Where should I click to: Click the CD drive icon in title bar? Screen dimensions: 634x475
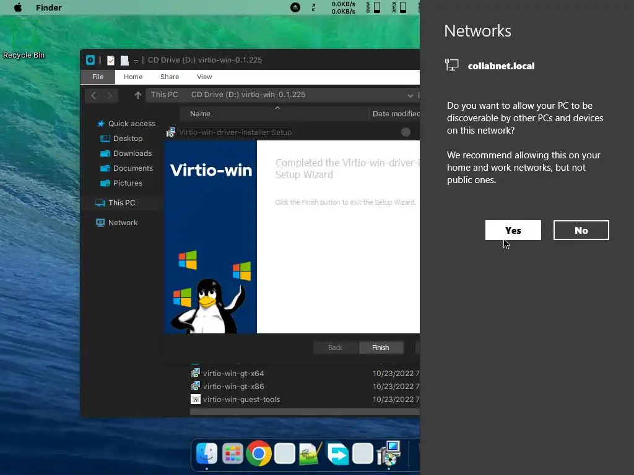tap(90, 60)
